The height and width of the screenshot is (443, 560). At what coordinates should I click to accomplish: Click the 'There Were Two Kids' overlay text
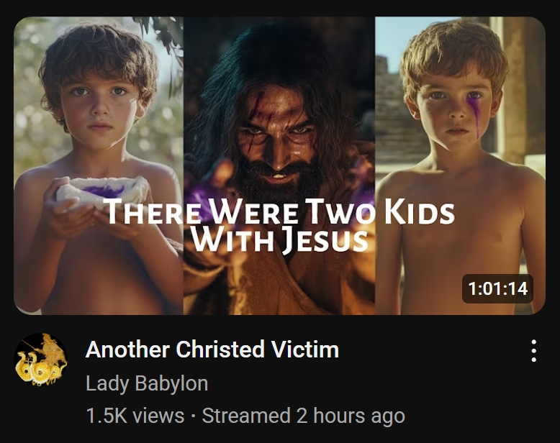(280, 211)
